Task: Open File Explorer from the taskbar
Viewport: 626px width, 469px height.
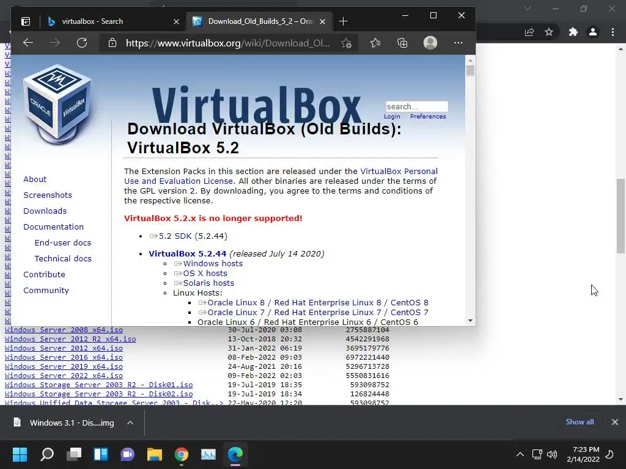Action: 155,454
